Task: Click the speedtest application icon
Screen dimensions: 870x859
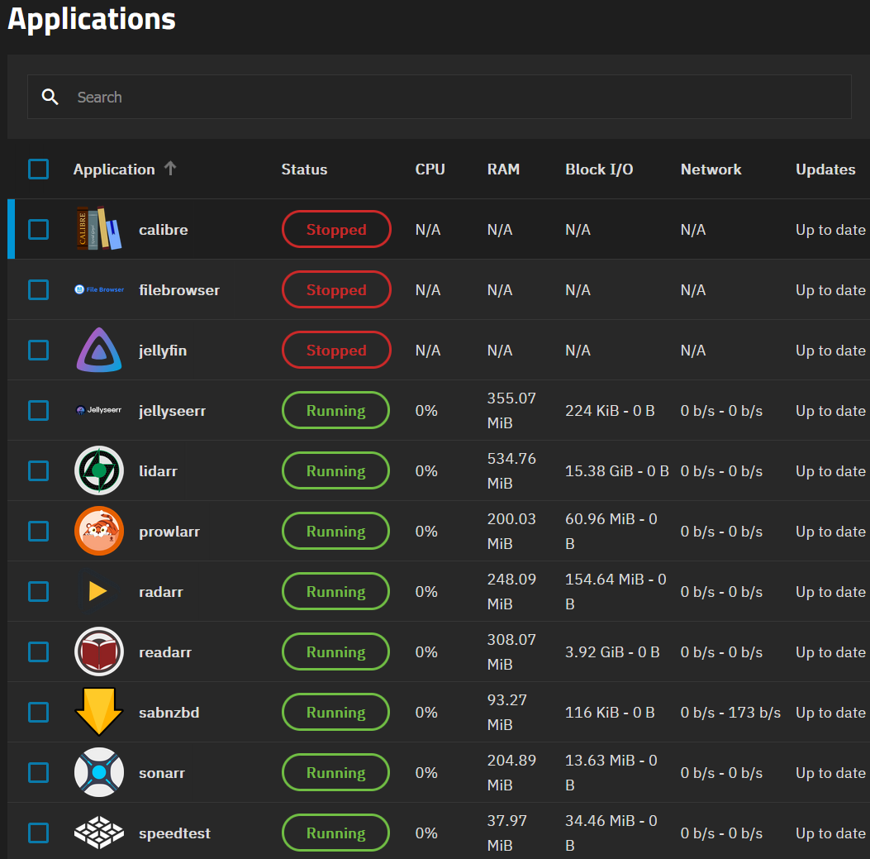Action: (x=98, y=833)
